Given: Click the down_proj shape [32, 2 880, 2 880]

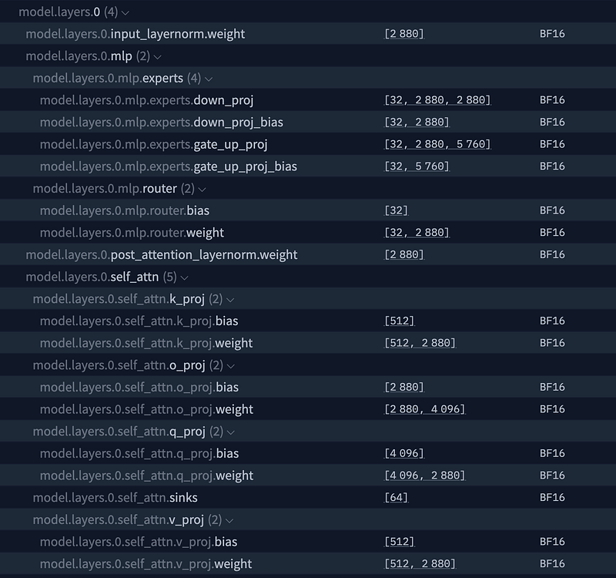Looking at the screenshot, I should tap(437, 100).
